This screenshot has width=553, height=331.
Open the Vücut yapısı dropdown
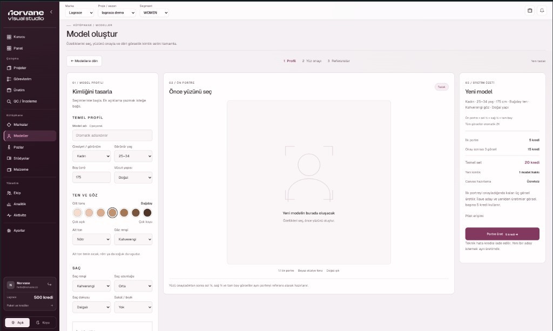pos(133,177)
